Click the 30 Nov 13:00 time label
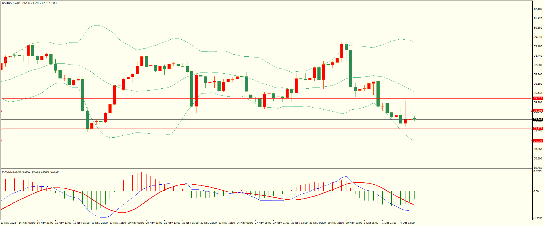This screenshot has height=226, width=544. (354, 223)
